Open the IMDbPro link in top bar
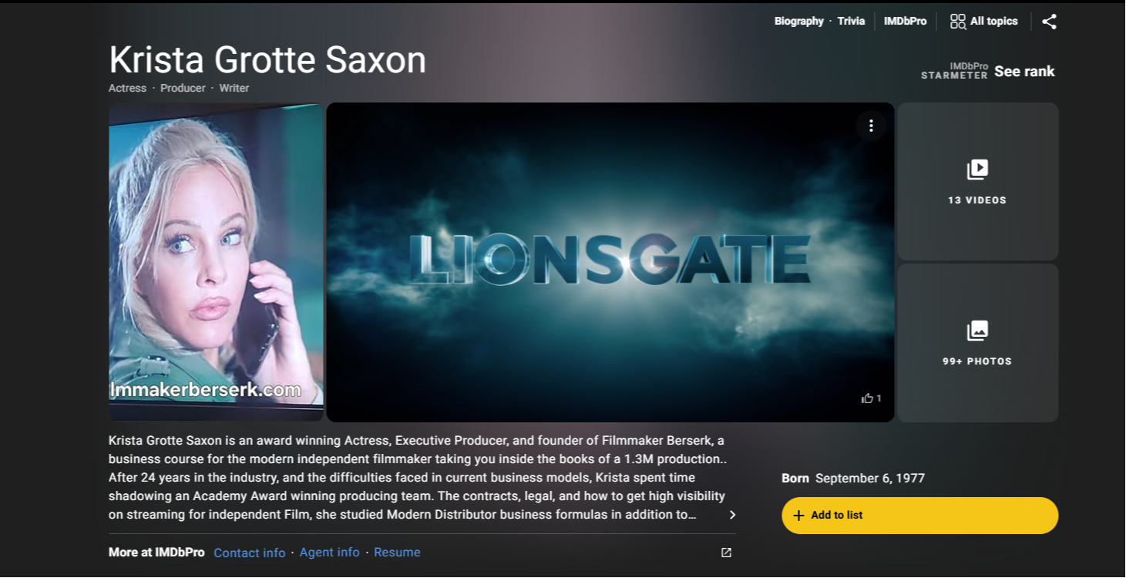The image size is (1126, 578). tap(905, 22)
